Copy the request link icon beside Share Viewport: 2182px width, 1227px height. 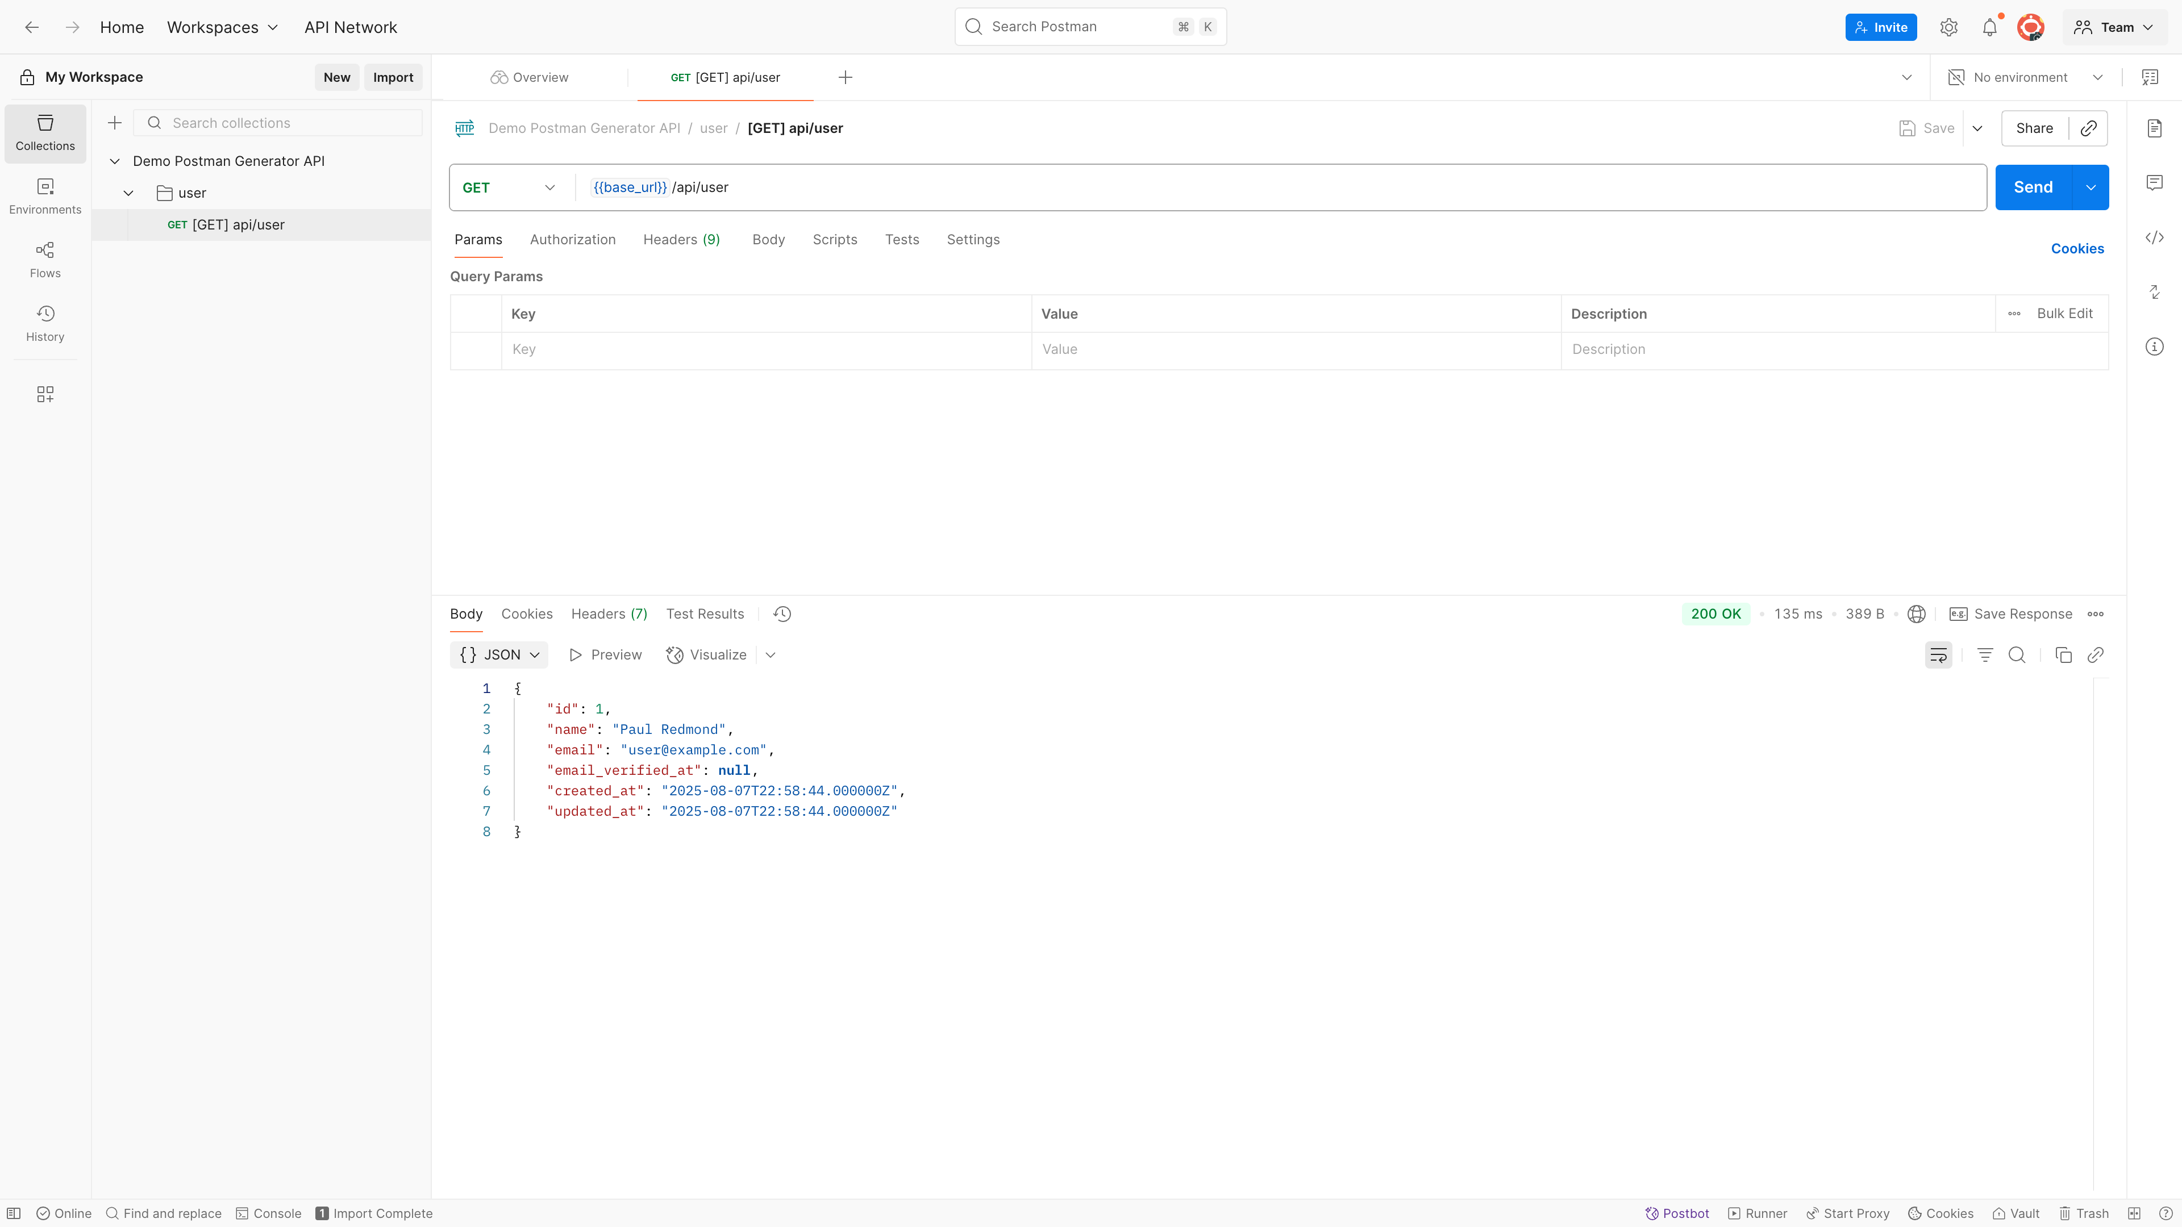click(2088, 128)
